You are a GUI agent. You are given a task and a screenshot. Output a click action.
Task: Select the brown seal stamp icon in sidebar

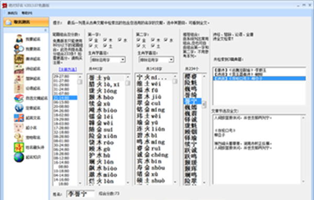tap(19, 59)
